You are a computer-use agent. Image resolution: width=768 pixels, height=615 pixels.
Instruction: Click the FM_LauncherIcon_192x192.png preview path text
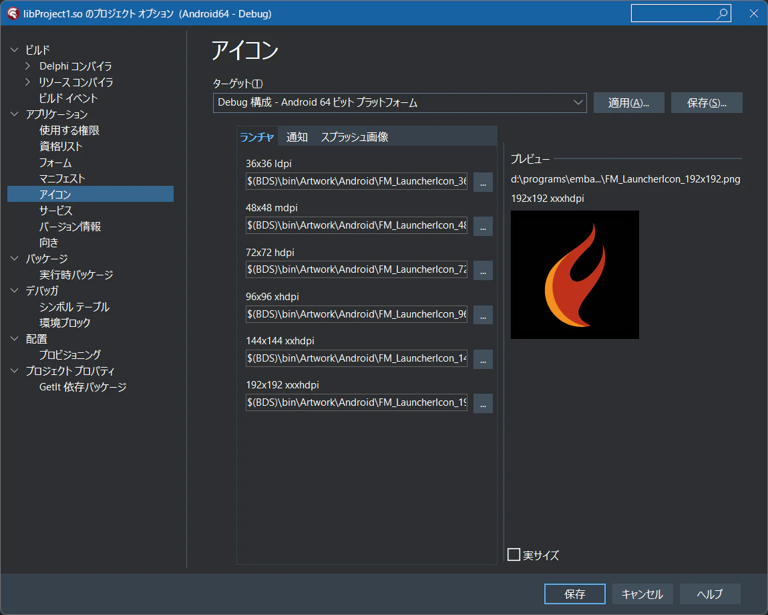point(626,179)
